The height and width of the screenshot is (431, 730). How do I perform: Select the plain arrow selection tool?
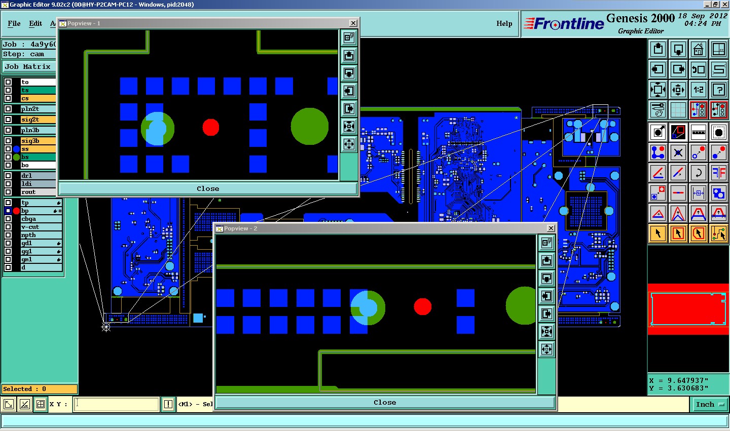(658, 233)
